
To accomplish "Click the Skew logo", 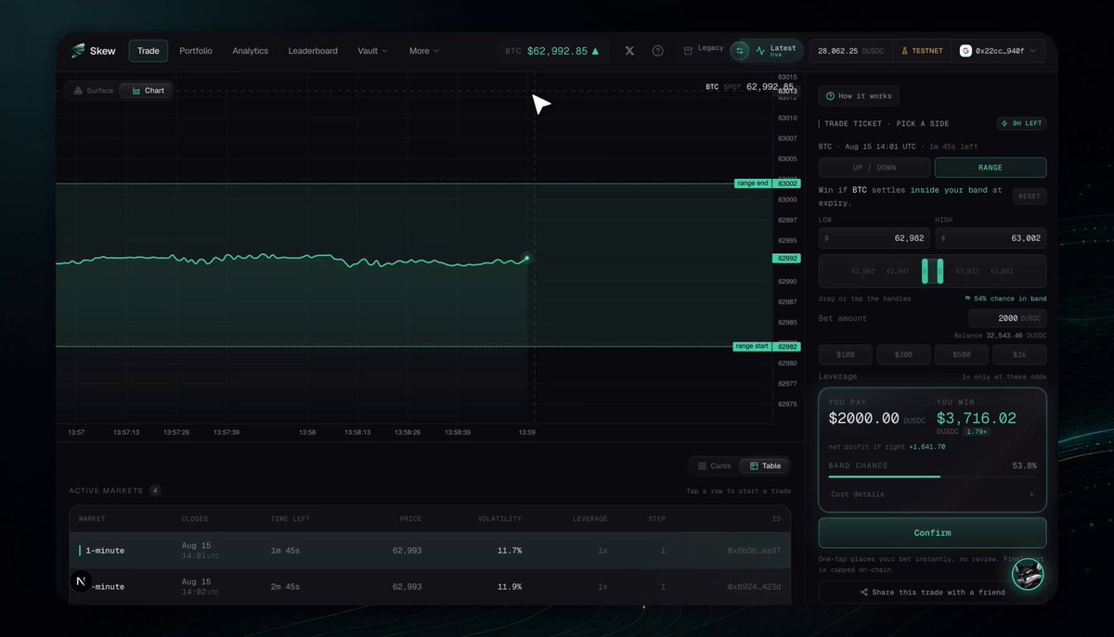I will 93,51.
